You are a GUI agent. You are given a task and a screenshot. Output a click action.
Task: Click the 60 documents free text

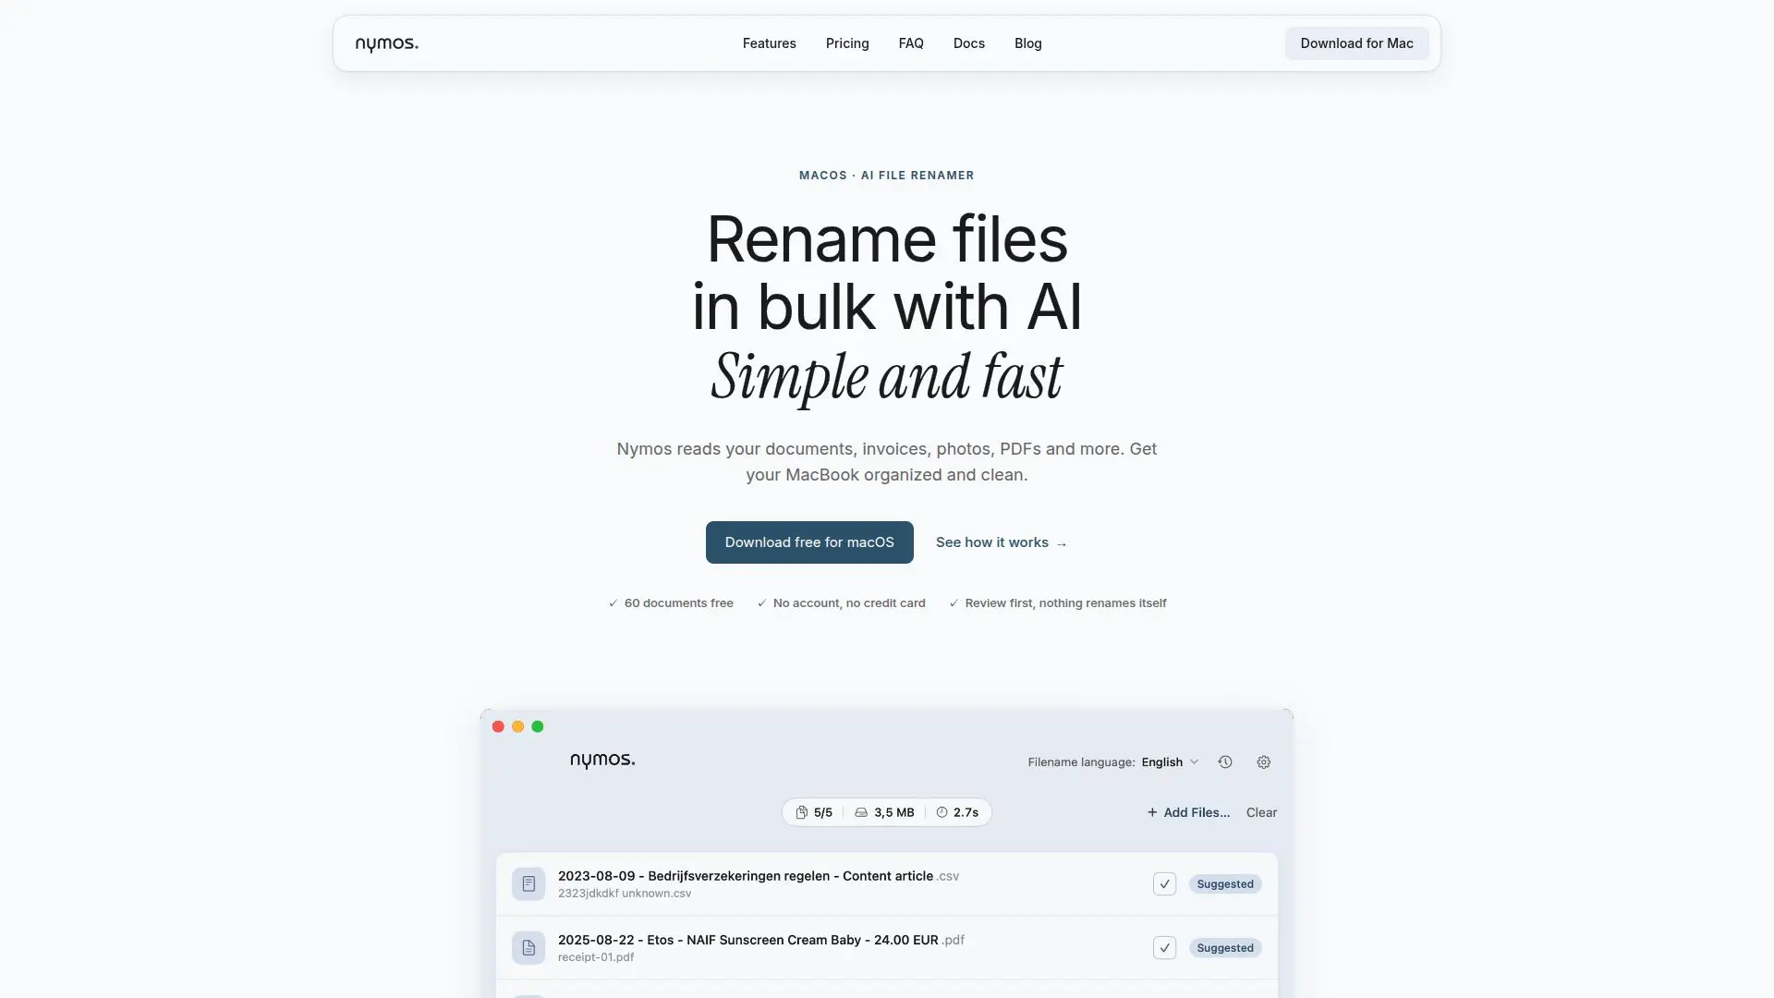pos(678,603)
